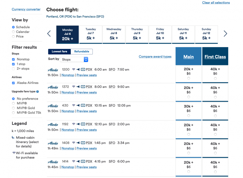Open the Compare award types link
Image resolution: width=243 pixels, height=178 pixels.
pyautogui.click(x=155, y=57)
